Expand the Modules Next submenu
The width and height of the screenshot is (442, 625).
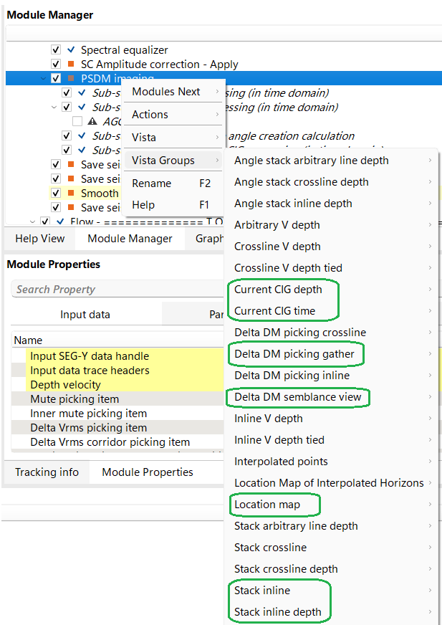pyautogui.click(x=176, y=92)
